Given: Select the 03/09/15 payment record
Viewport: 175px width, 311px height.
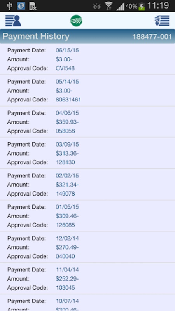Looking at the screenshot, I should [x=87, y=153].
